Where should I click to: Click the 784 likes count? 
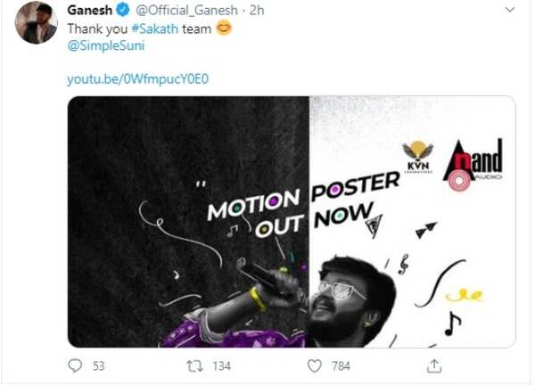(341, 365)
